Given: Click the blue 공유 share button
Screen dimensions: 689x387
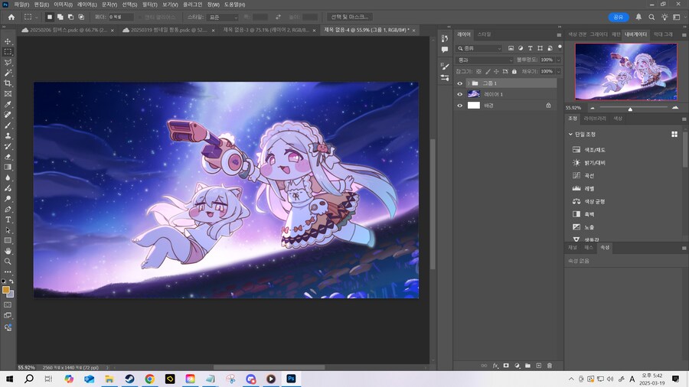Looking at the screenshot, I should pos(619,17).
